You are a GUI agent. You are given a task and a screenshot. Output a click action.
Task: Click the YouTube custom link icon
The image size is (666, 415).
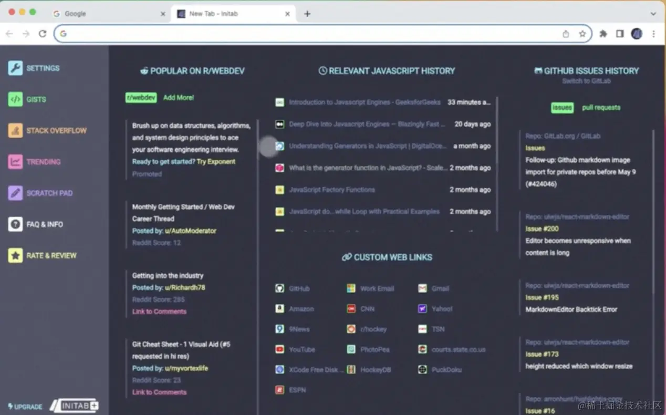(x=280, y=349)
